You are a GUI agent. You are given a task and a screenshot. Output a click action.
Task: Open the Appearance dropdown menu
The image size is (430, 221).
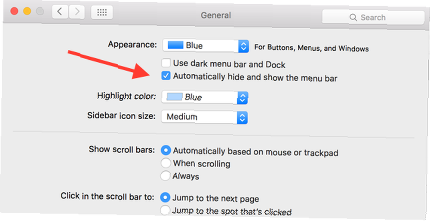(x=206, y=46)
